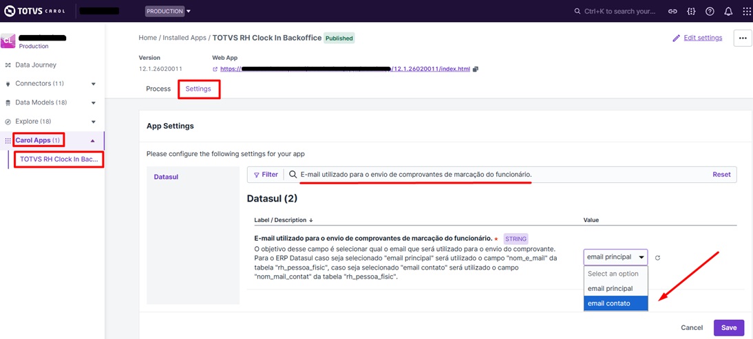
Task: Open the notifications bell
Action: pyautogui.click(x=728, y=11)
